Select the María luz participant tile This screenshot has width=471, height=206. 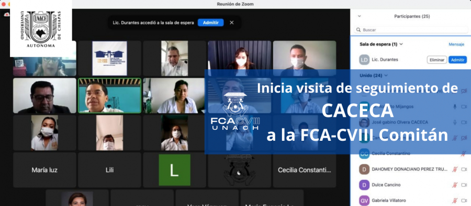tap(44, 170)
